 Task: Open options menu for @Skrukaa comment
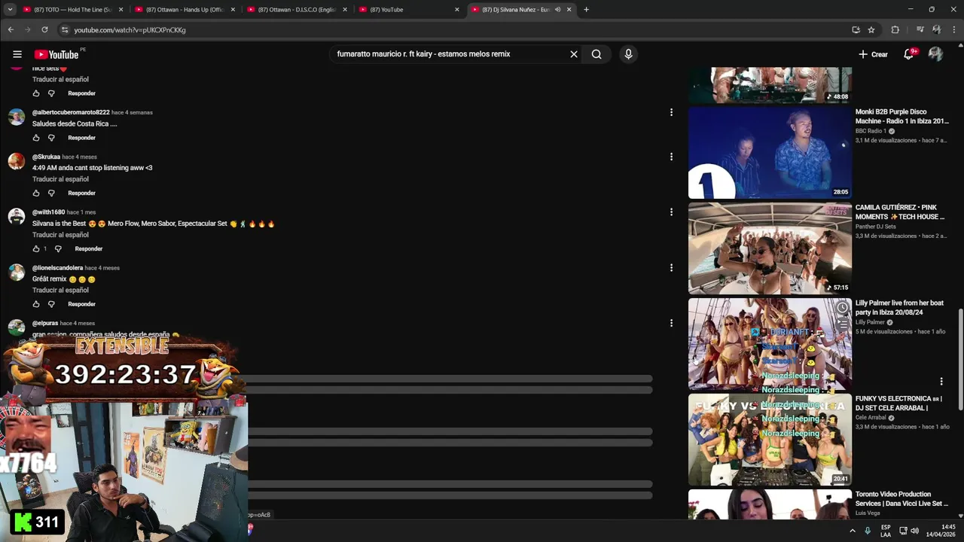tap(671, 157)
